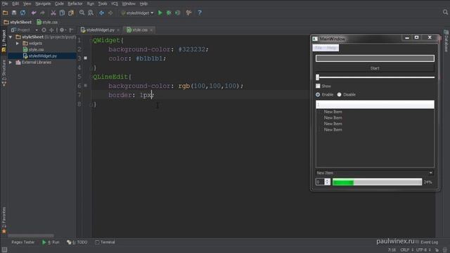
Task: Click the Paste icon in toolbar
Action: [71, 13]
